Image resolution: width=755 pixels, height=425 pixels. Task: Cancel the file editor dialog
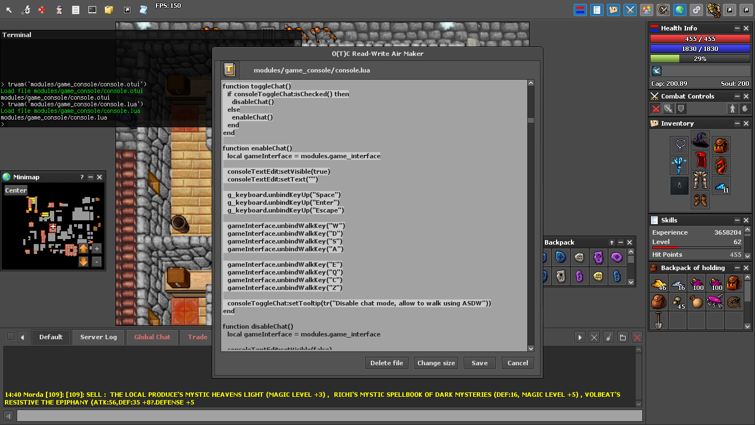(518, 363)
